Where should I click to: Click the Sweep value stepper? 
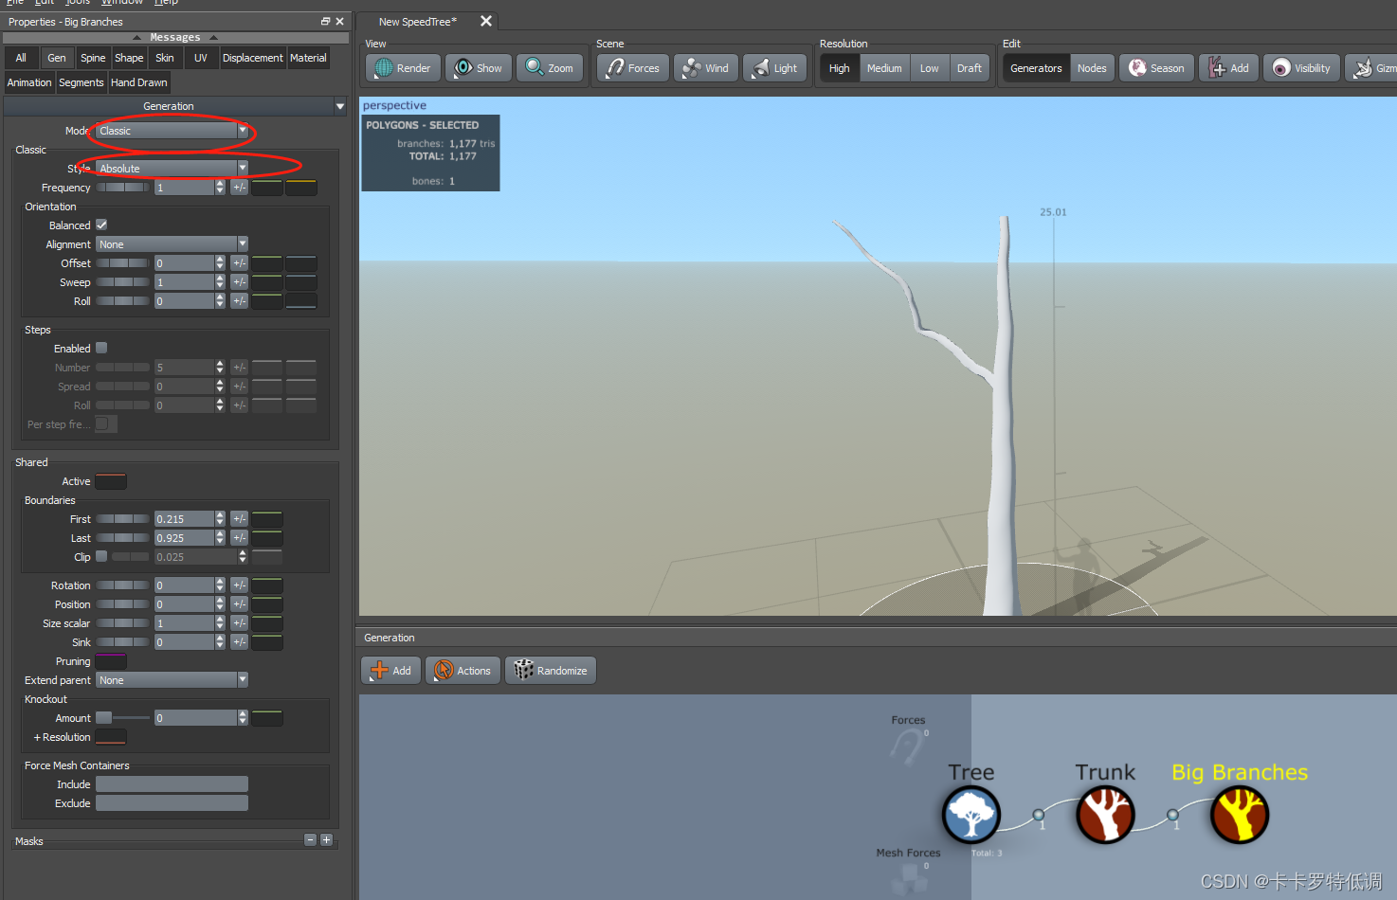(x=220, y=282)
